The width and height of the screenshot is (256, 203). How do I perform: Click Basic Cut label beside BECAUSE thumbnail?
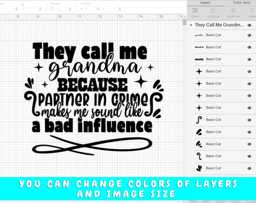point(213,59)
